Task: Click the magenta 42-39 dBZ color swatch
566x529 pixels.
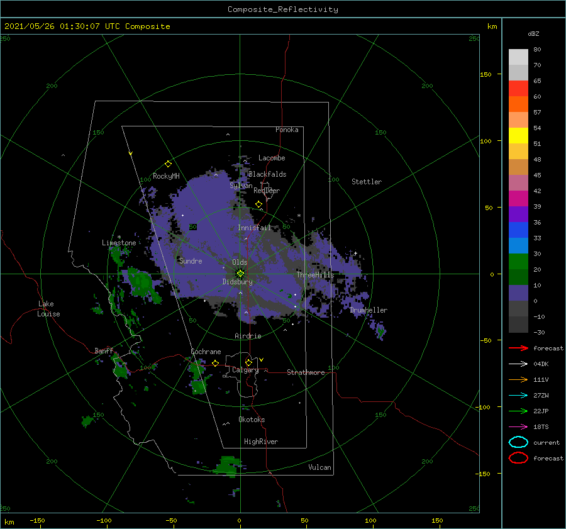Action: (x=518, y=199)
